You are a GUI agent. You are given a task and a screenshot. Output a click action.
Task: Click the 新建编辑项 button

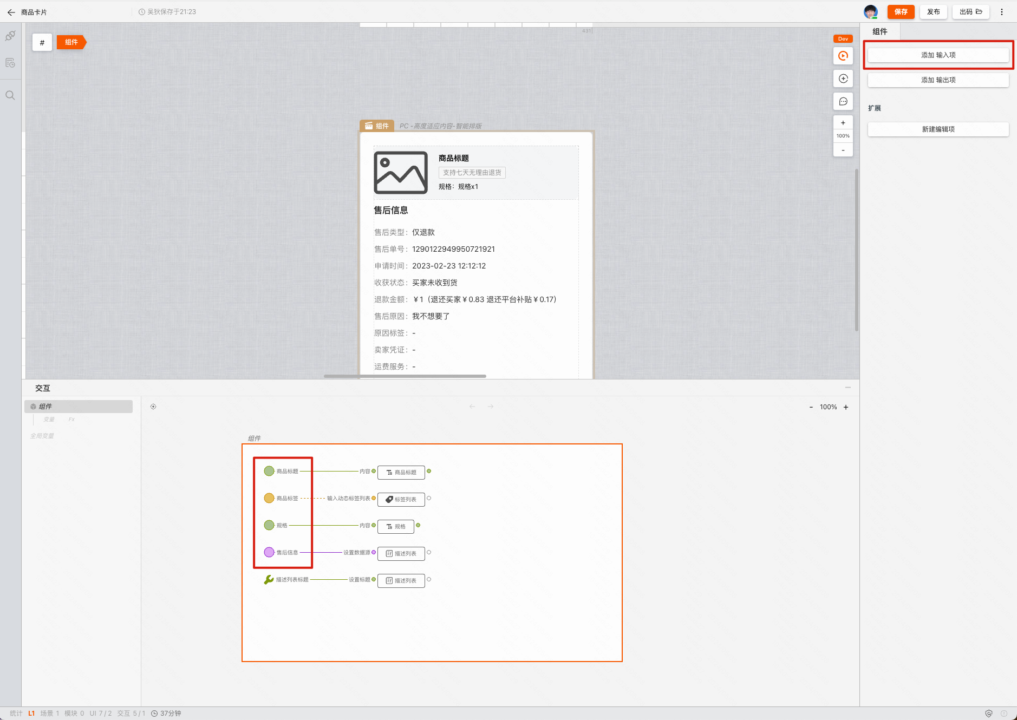(x=938, y=129)
